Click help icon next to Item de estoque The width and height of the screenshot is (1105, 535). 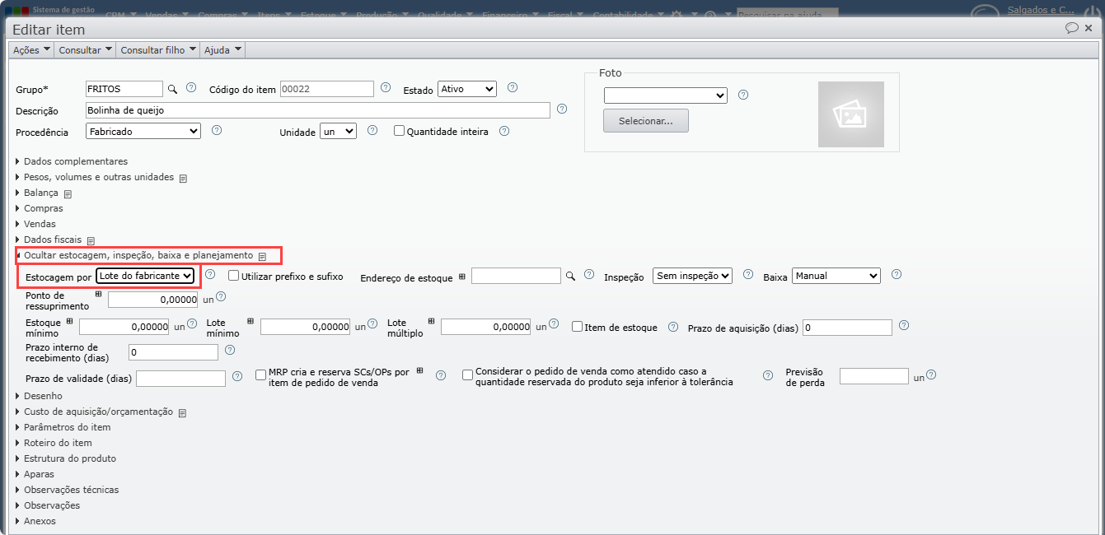pos(673,327)
